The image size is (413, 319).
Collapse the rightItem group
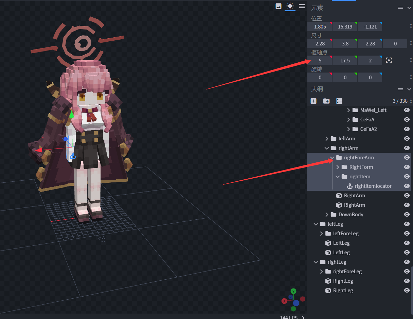(338, 177)
